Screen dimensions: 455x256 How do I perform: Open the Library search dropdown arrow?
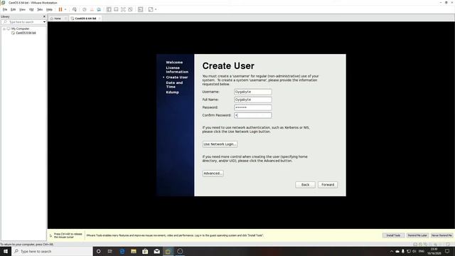[x=44, y=22]
